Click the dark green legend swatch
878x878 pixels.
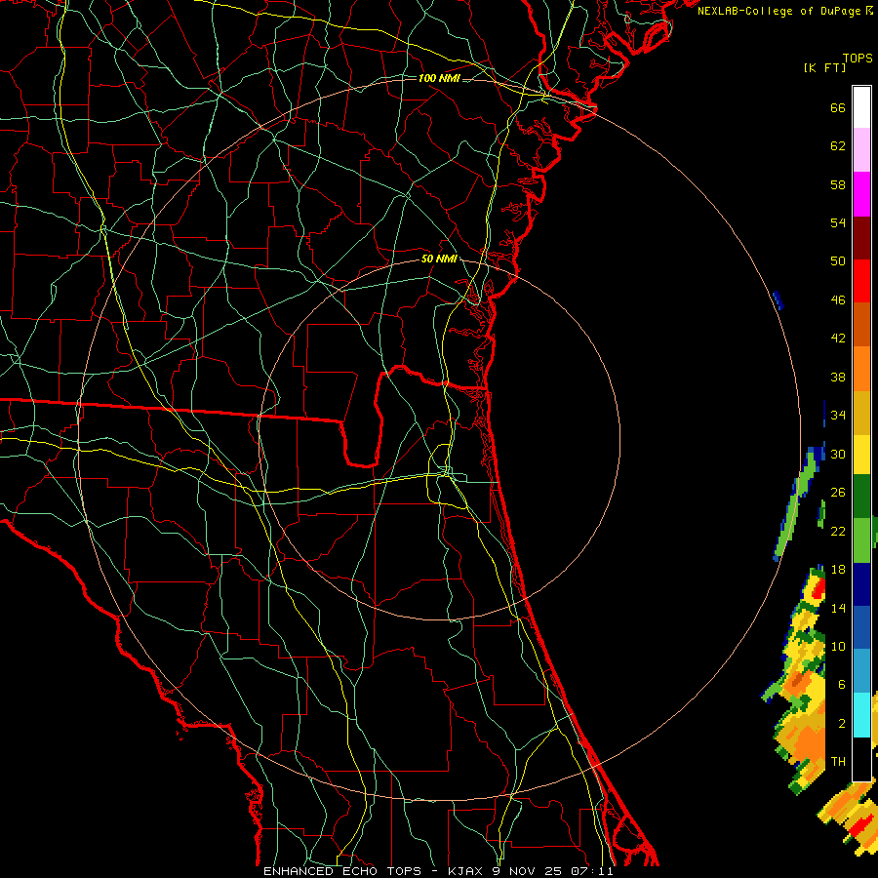tap(861, 497)
